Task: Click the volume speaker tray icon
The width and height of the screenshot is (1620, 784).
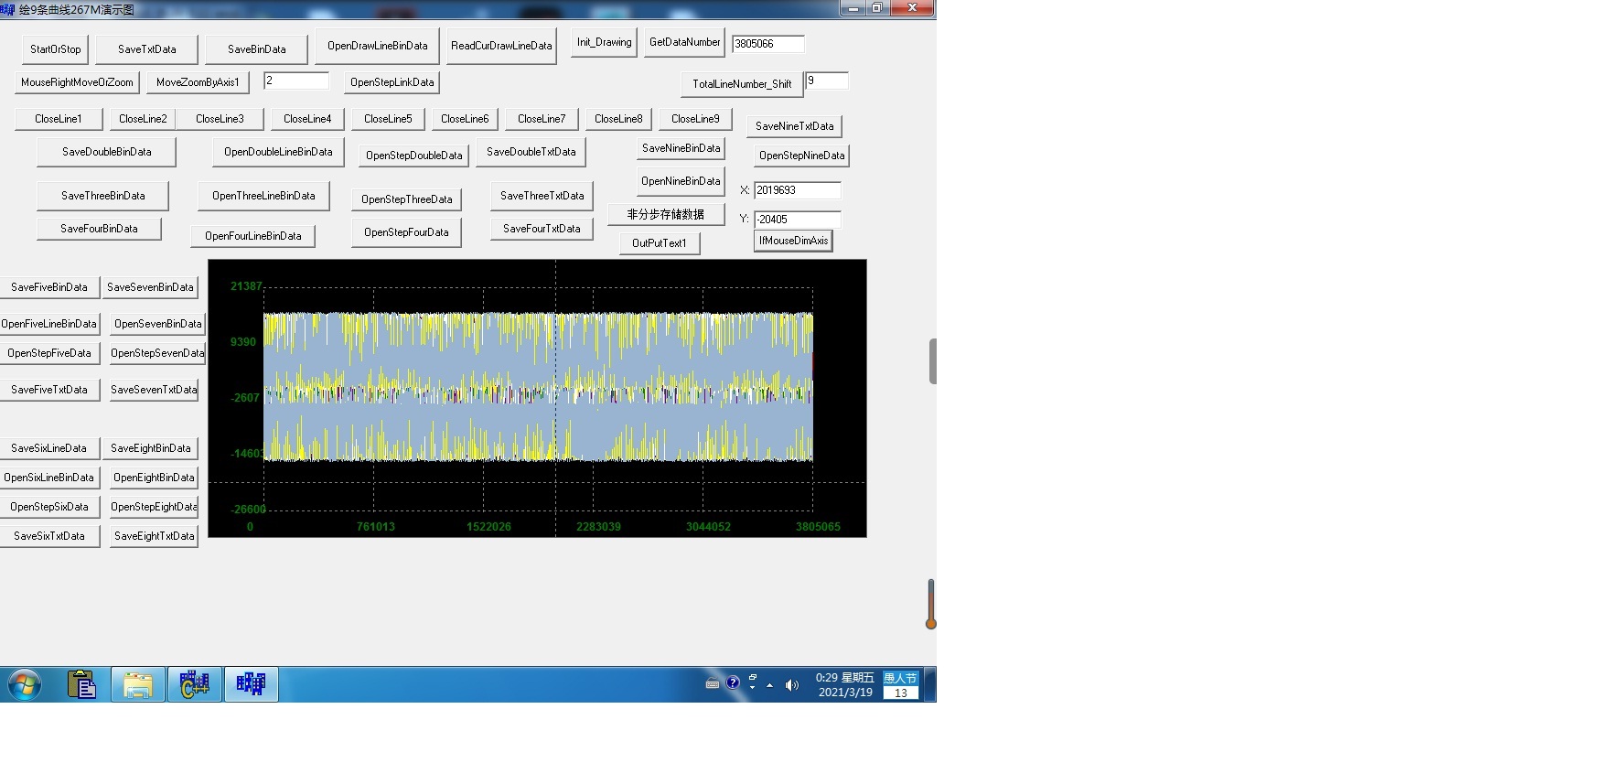Action: 792,684
